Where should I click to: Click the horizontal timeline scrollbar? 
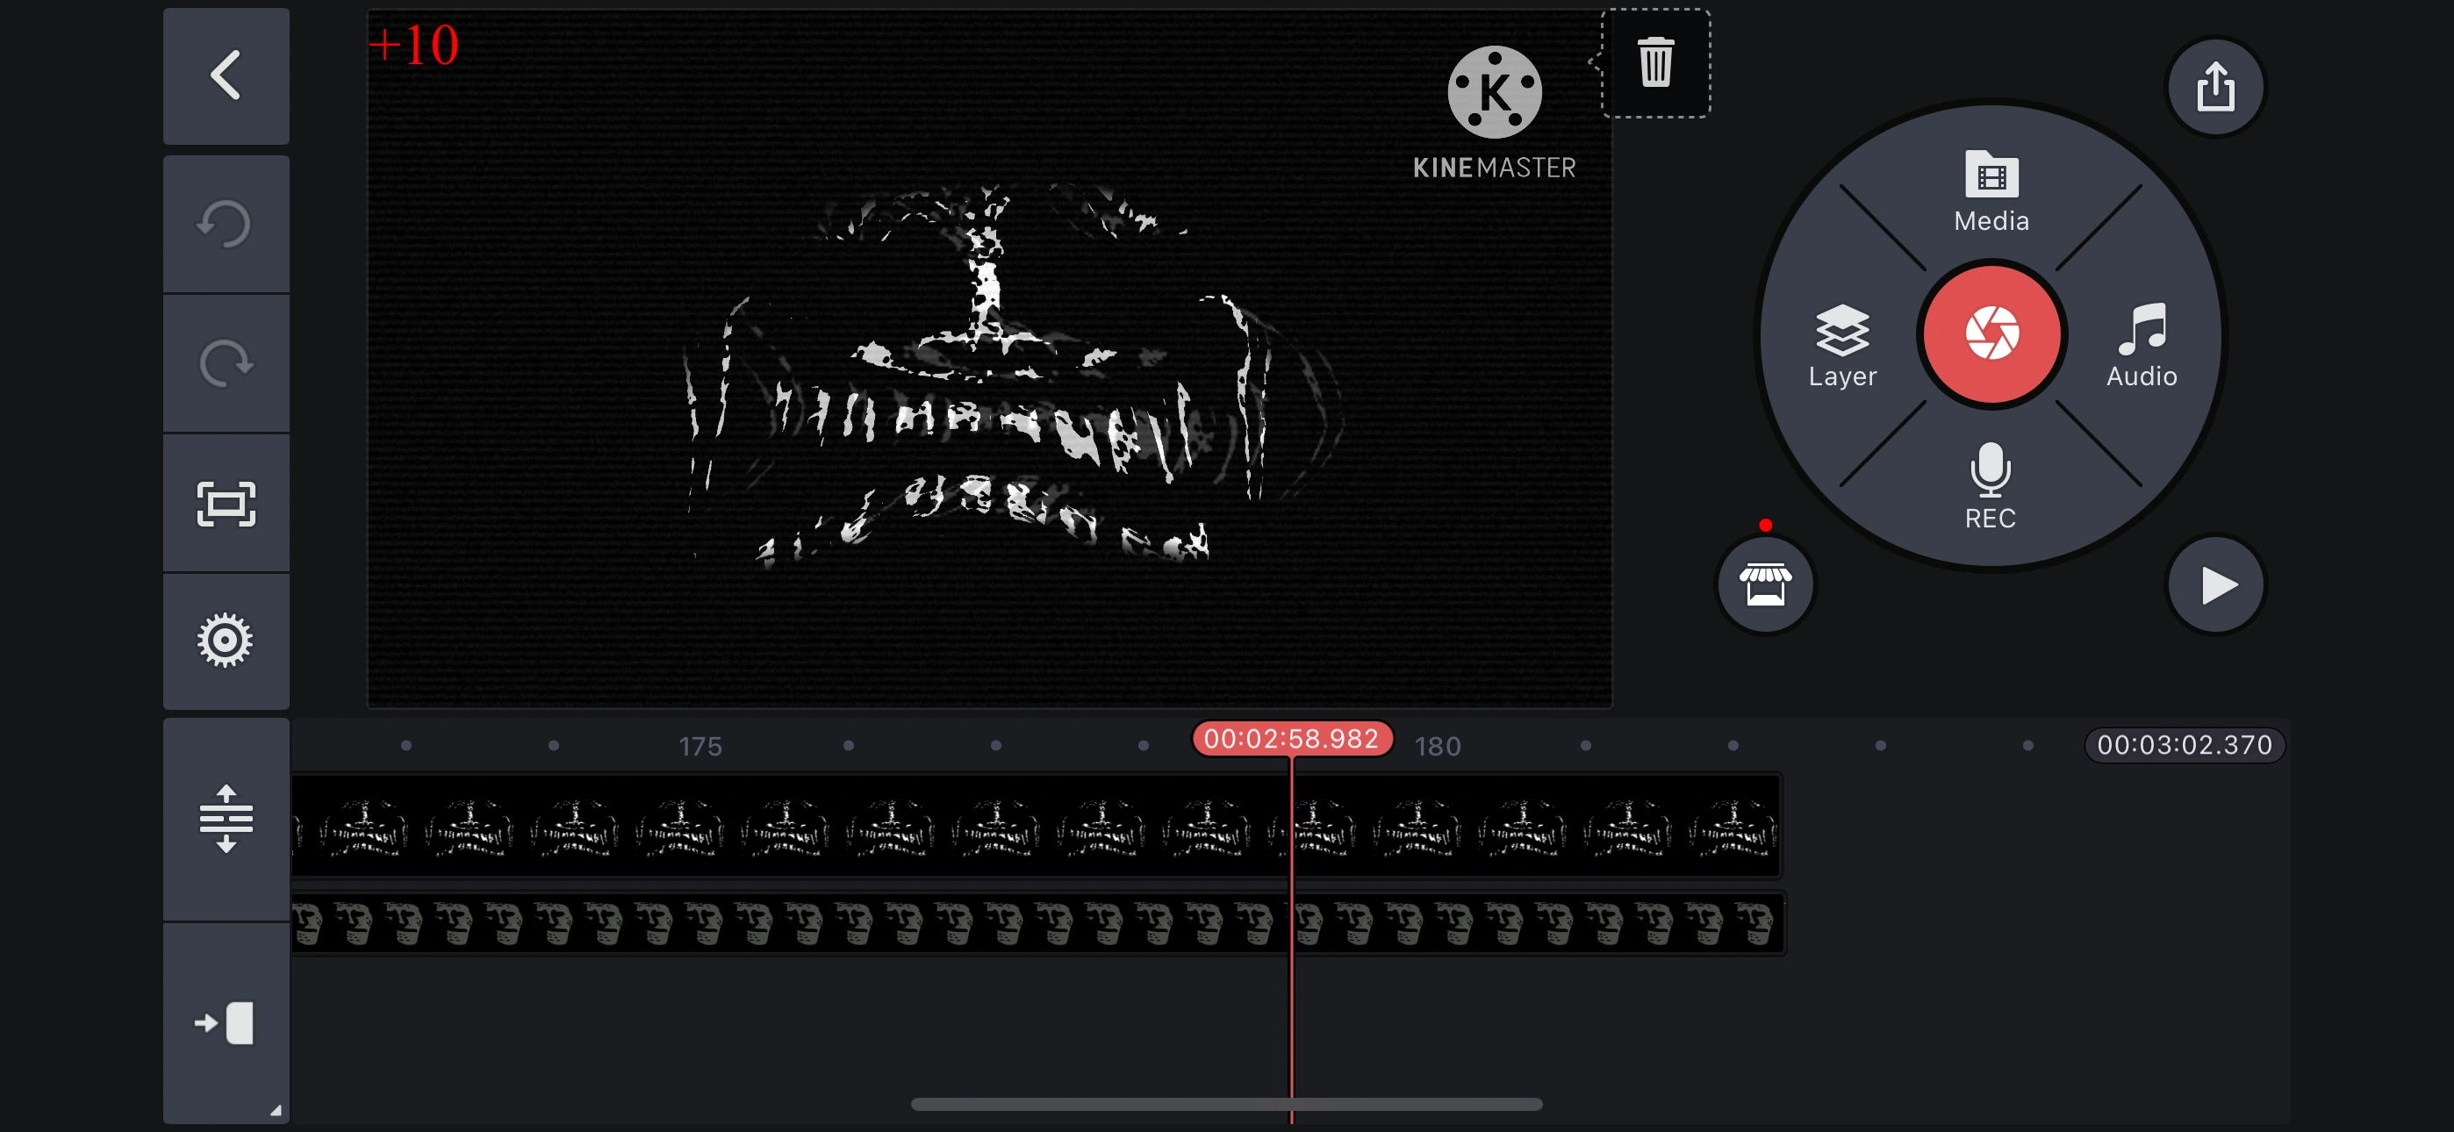coord(1226,1105)
